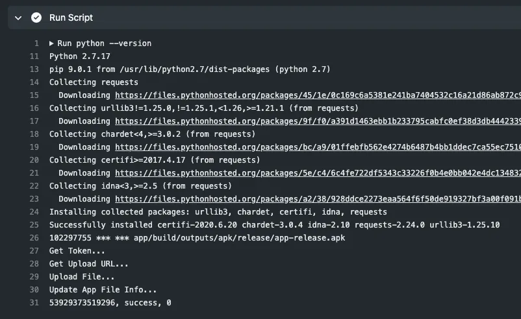The width and height of the screenshot is (521, 319).
Task: Click the 'Upload File...' log line
Action: point(82,277)
